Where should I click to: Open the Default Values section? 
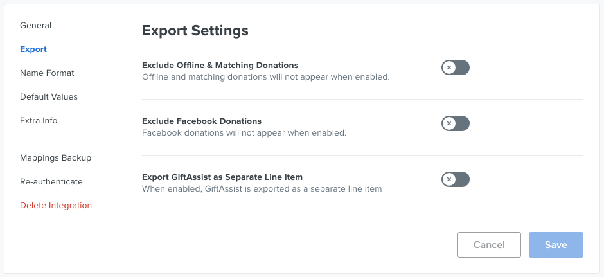point(49,96)
